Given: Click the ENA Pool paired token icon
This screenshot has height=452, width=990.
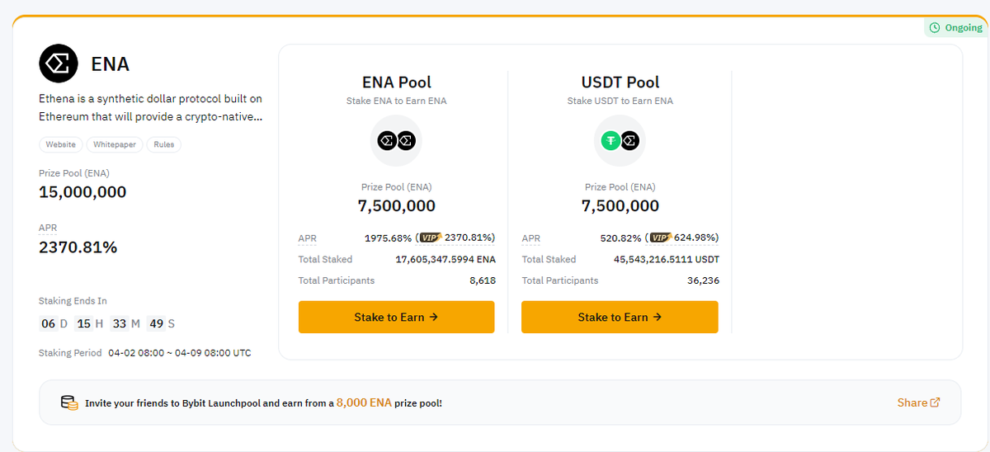Looking at the screenshot, I should (x=396, y=141).
